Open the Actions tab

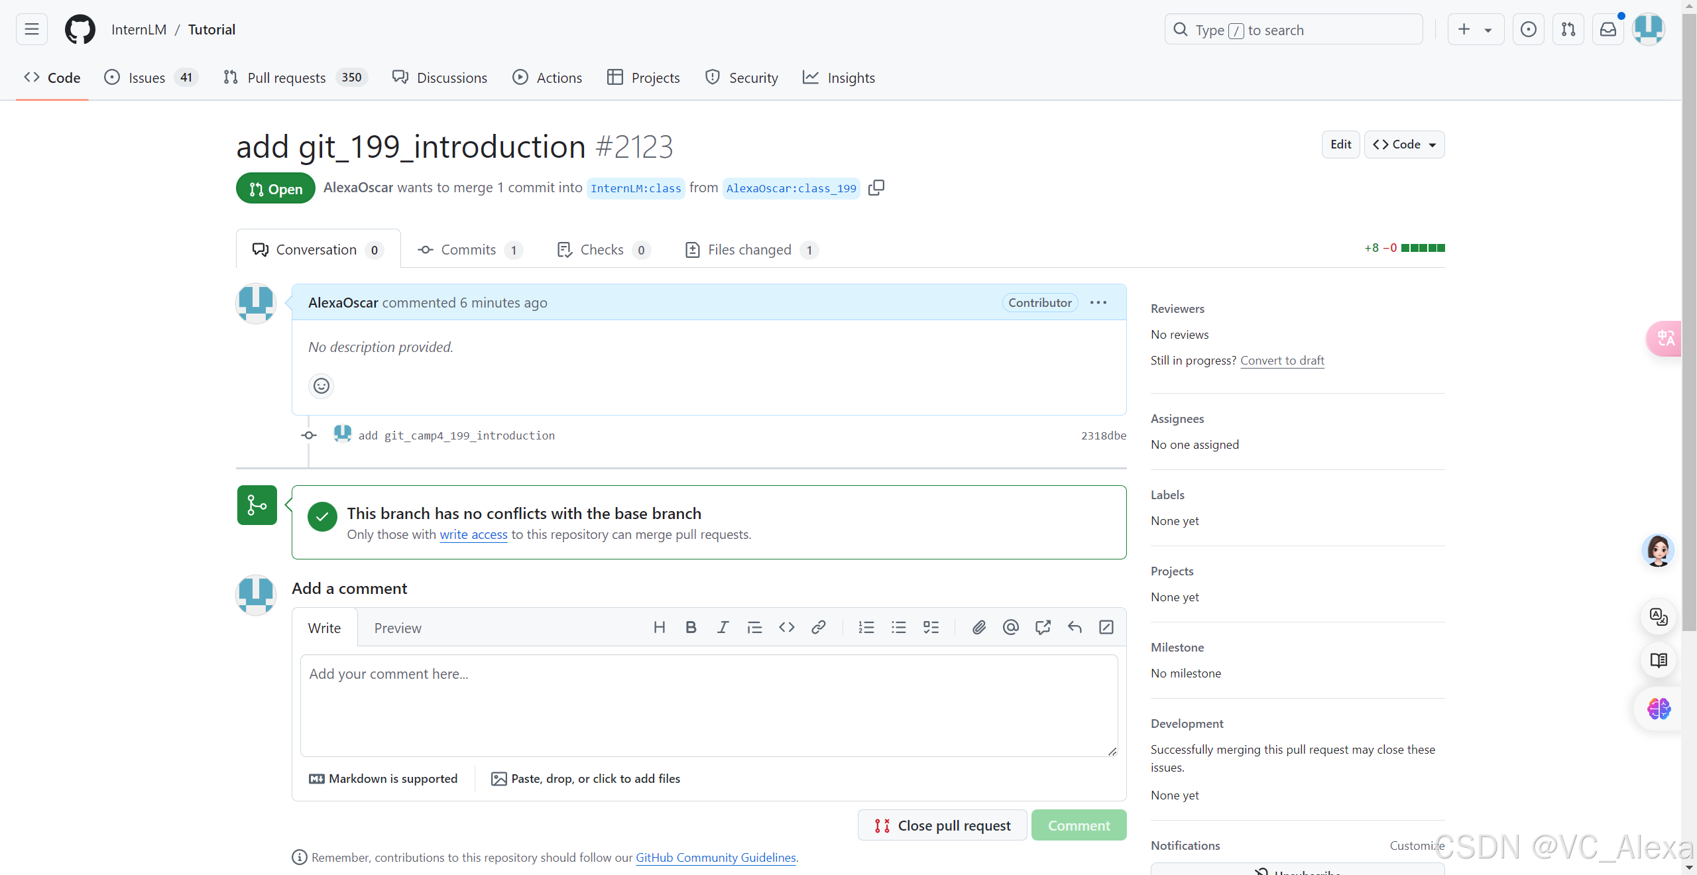(x=548, y=78)
